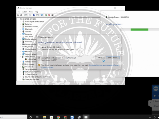Open Task View from the taskbar

click(x=37, y=117)
